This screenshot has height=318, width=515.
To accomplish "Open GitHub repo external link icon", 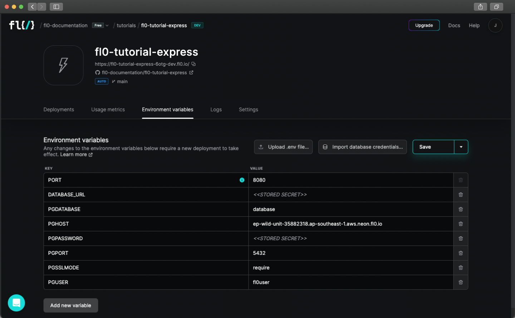I will [x=191, y=72].
